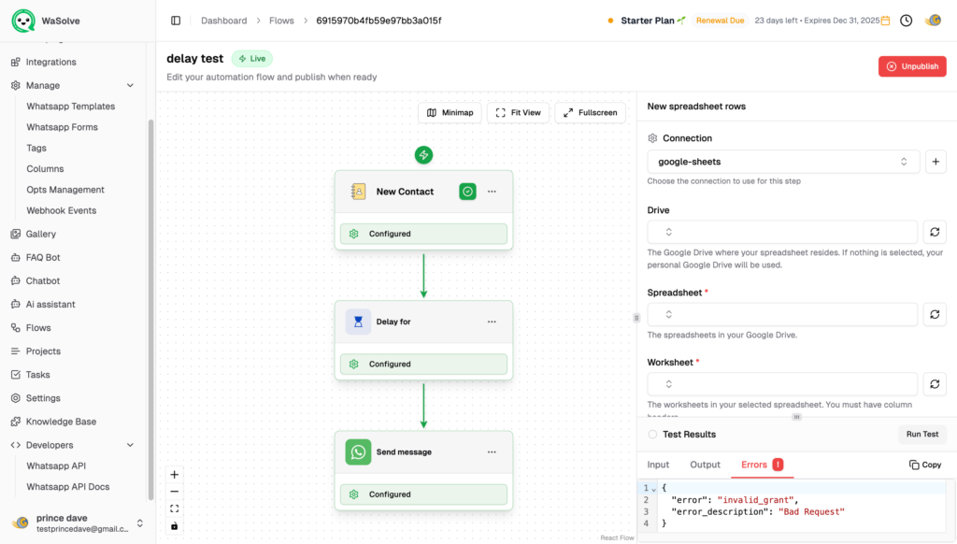Zoom in on the flow canvas

(175, 475)
